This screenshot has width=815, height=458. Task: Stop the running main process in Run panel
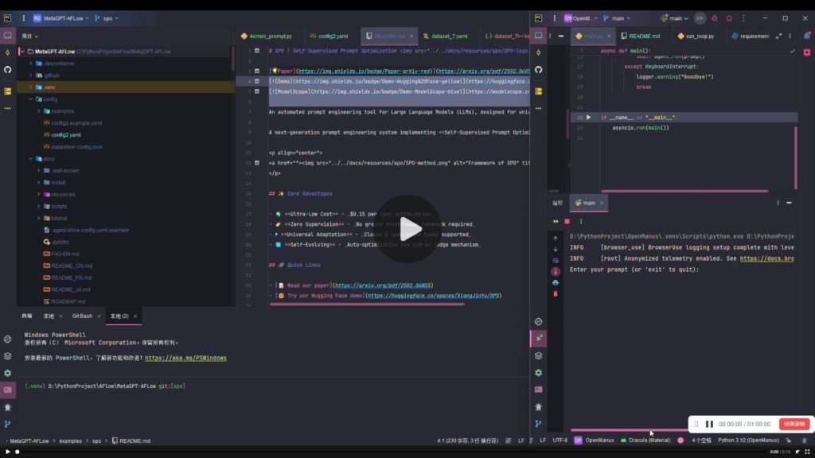[x=567, y=221]
